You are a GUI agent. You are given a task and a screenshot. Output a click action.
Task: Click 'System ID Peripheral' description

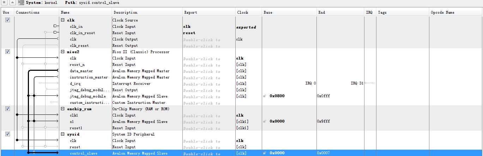(133, 134)
